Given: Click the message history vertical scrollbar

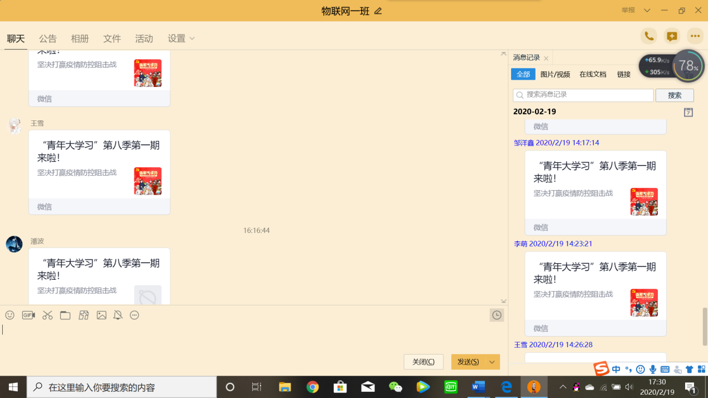Looking at the screenshot, I should [x=705, y=326].
